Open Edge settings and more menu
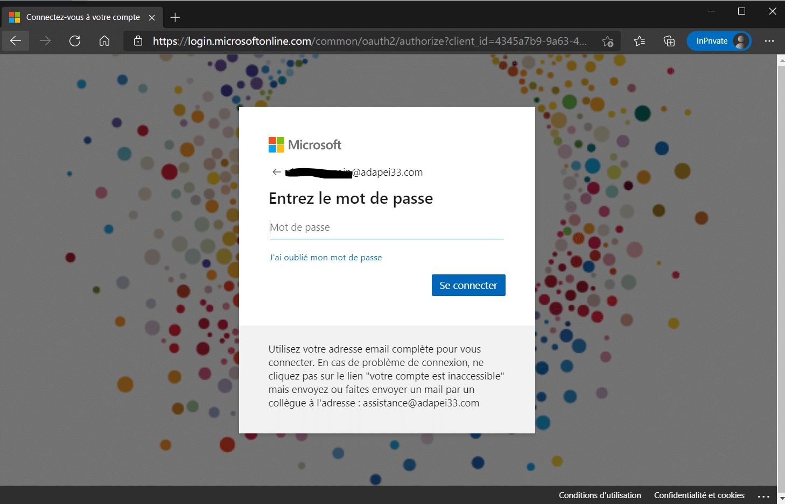 (769, 41)
